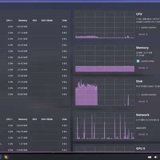The height and width of the screenshot is (160, 160).
Task: Click the Disk activity graph
Action: pyautogui.click(x=105, y=92)
